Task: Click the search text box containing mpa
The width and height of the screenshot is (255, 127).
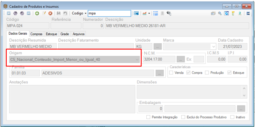Action: pyautogui.click(x=109, y=13)
